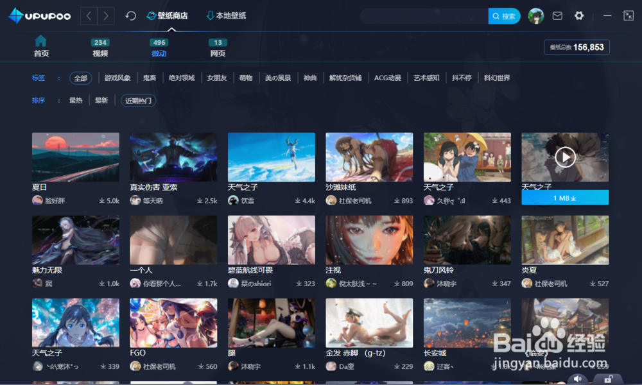Click the 809 download icon for 注视
The height and width of the screenshot is (385, 642).
point(397,283)
